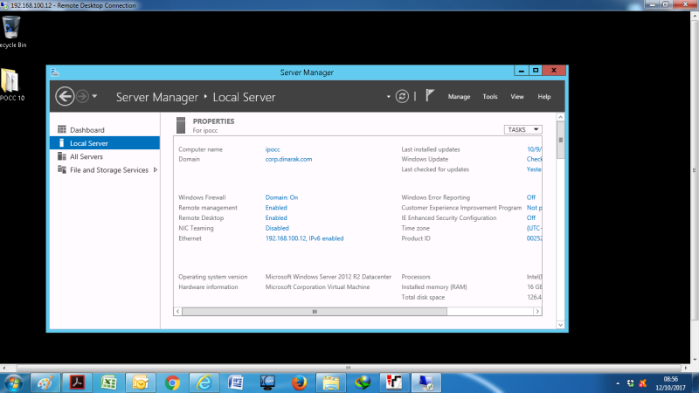Screen dimensions: 699x393
Task: Open Ethernet 192.168.100.12 settings link
Action: pos(304,238)
